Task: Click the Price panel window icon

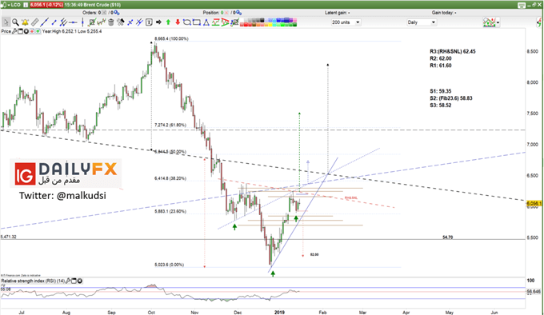Action: coord(21,31)
